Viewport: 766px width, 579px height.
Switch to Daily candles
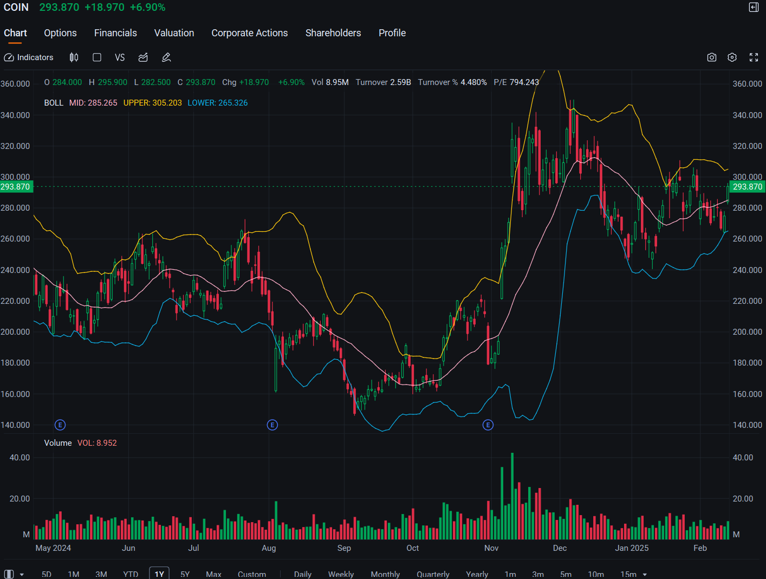point(303,574)
